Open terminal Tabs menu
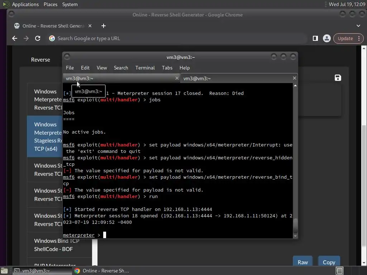Viewport: 367px width, 275px height. pos(167,68)
